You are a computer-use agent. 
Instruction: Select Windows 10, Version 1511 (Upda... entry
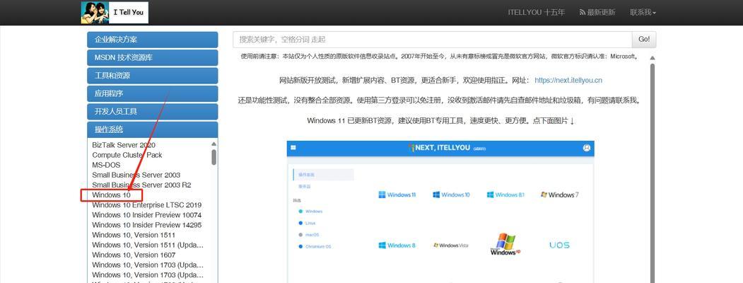(147, 245)
